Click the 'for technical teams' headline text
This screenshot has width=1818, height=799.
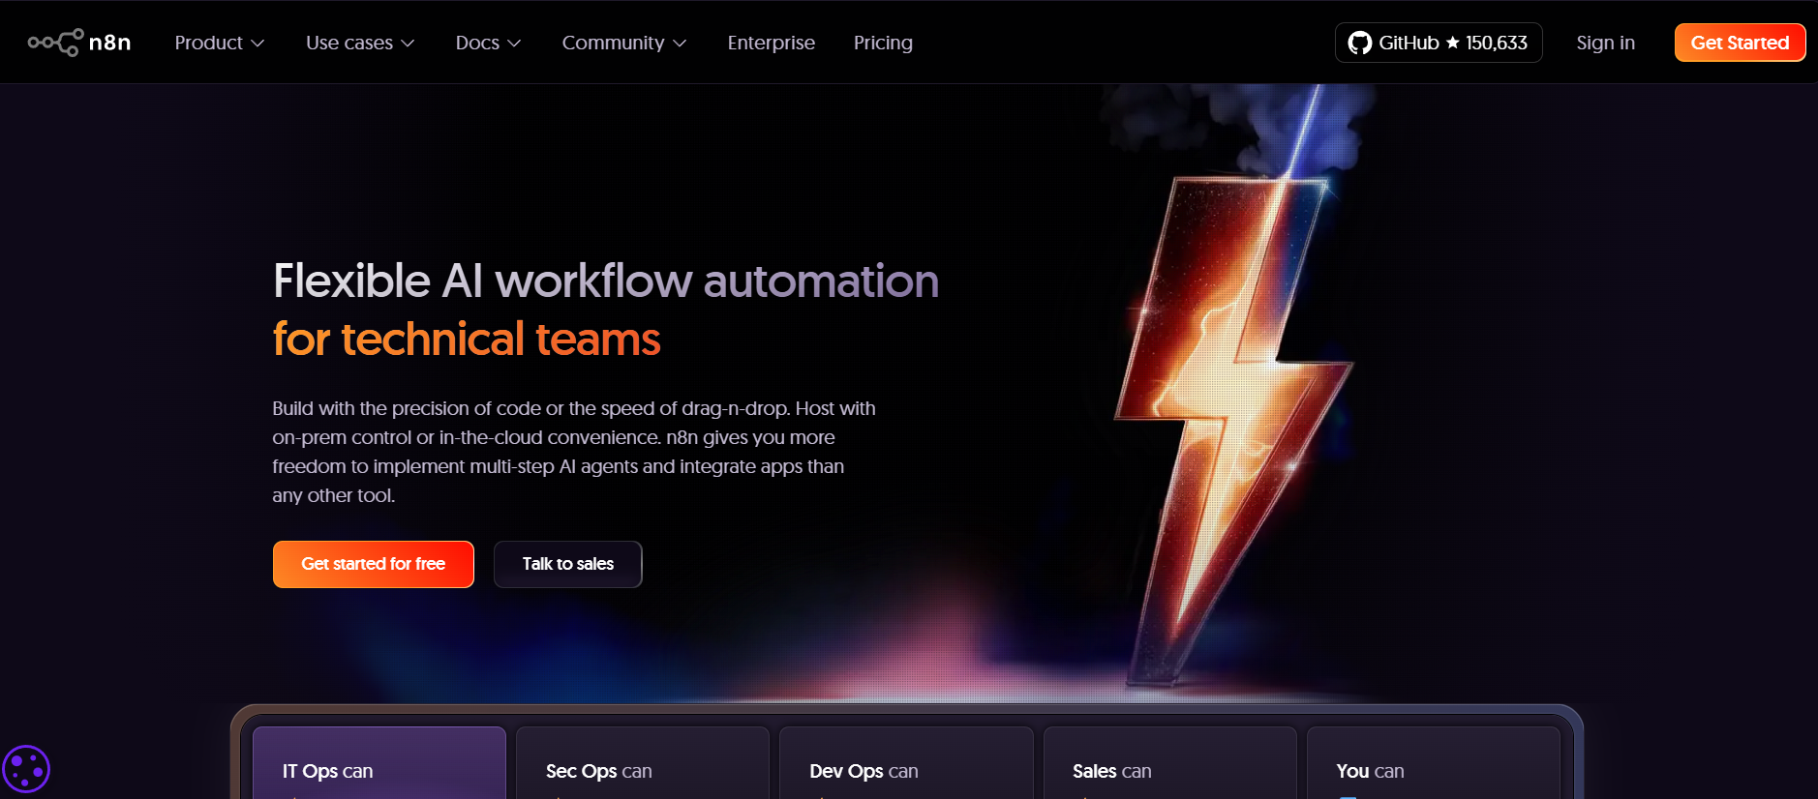pos(467,340)
